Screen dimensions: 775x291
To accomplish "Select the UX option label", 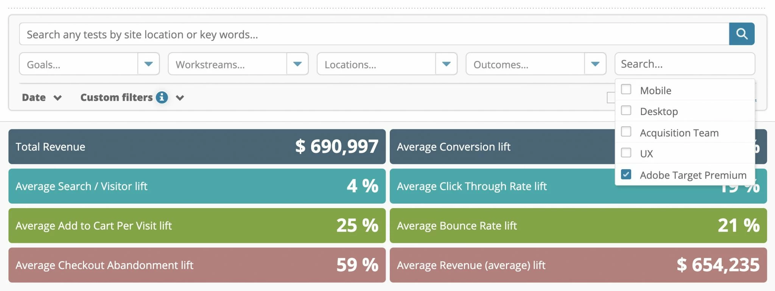I will [x=646, y=154].
